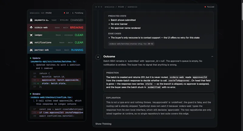The width and height of the screenshot is (243, 131).
Task: Select the payments-api CHANGED row
Action: tap(56, 20)
